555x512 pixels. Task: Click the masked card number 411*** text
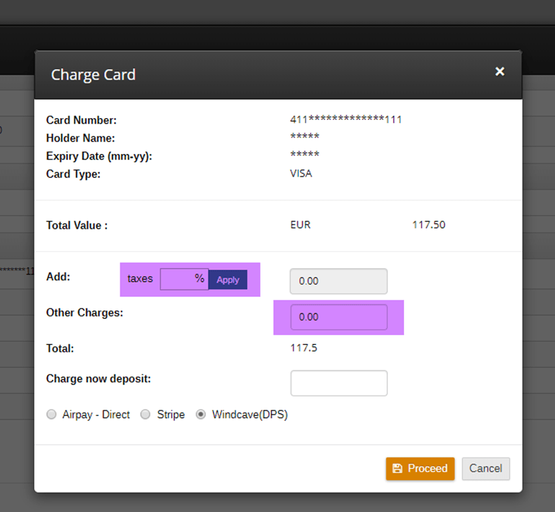[x=346, y=119]
